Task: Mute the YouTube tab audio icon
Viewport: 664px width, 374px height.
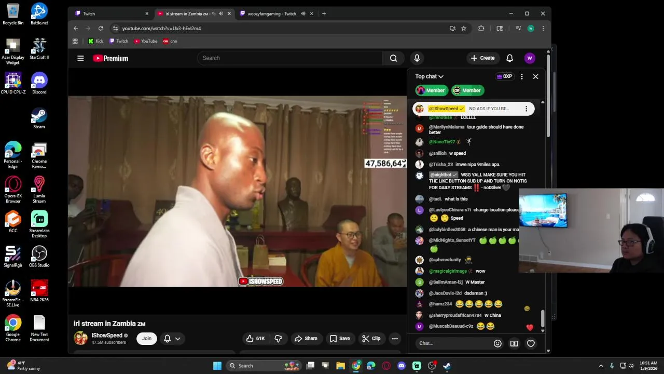Action: coord(221,14)
